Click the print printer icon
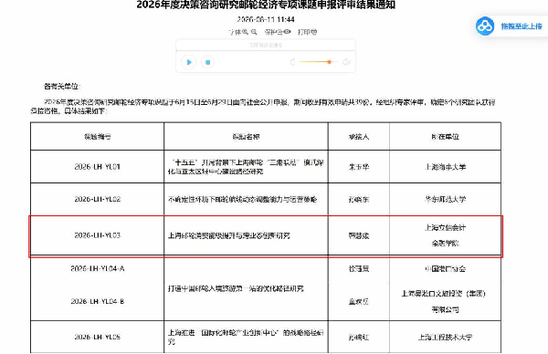 tap(314, 32)
